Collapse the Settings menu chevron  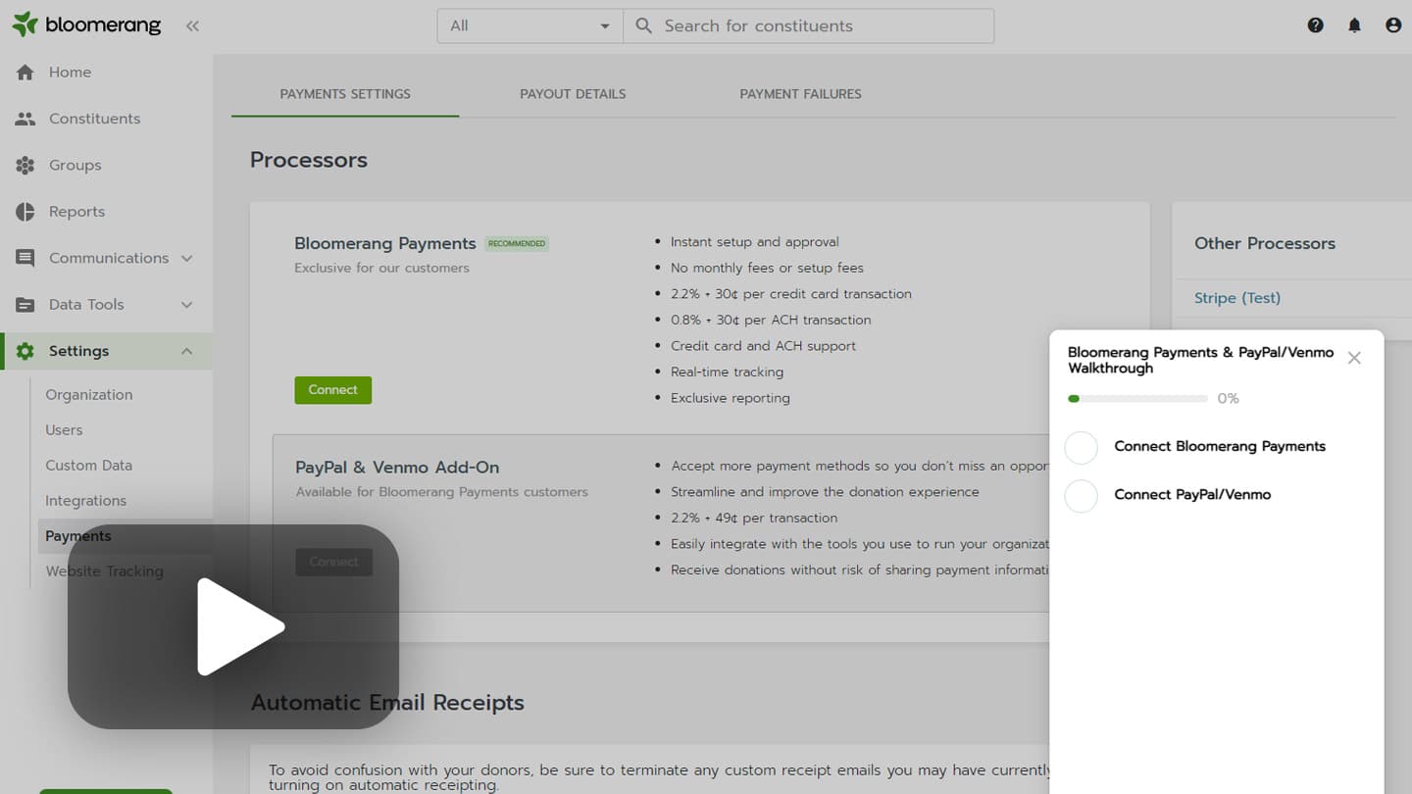point(186,351)
